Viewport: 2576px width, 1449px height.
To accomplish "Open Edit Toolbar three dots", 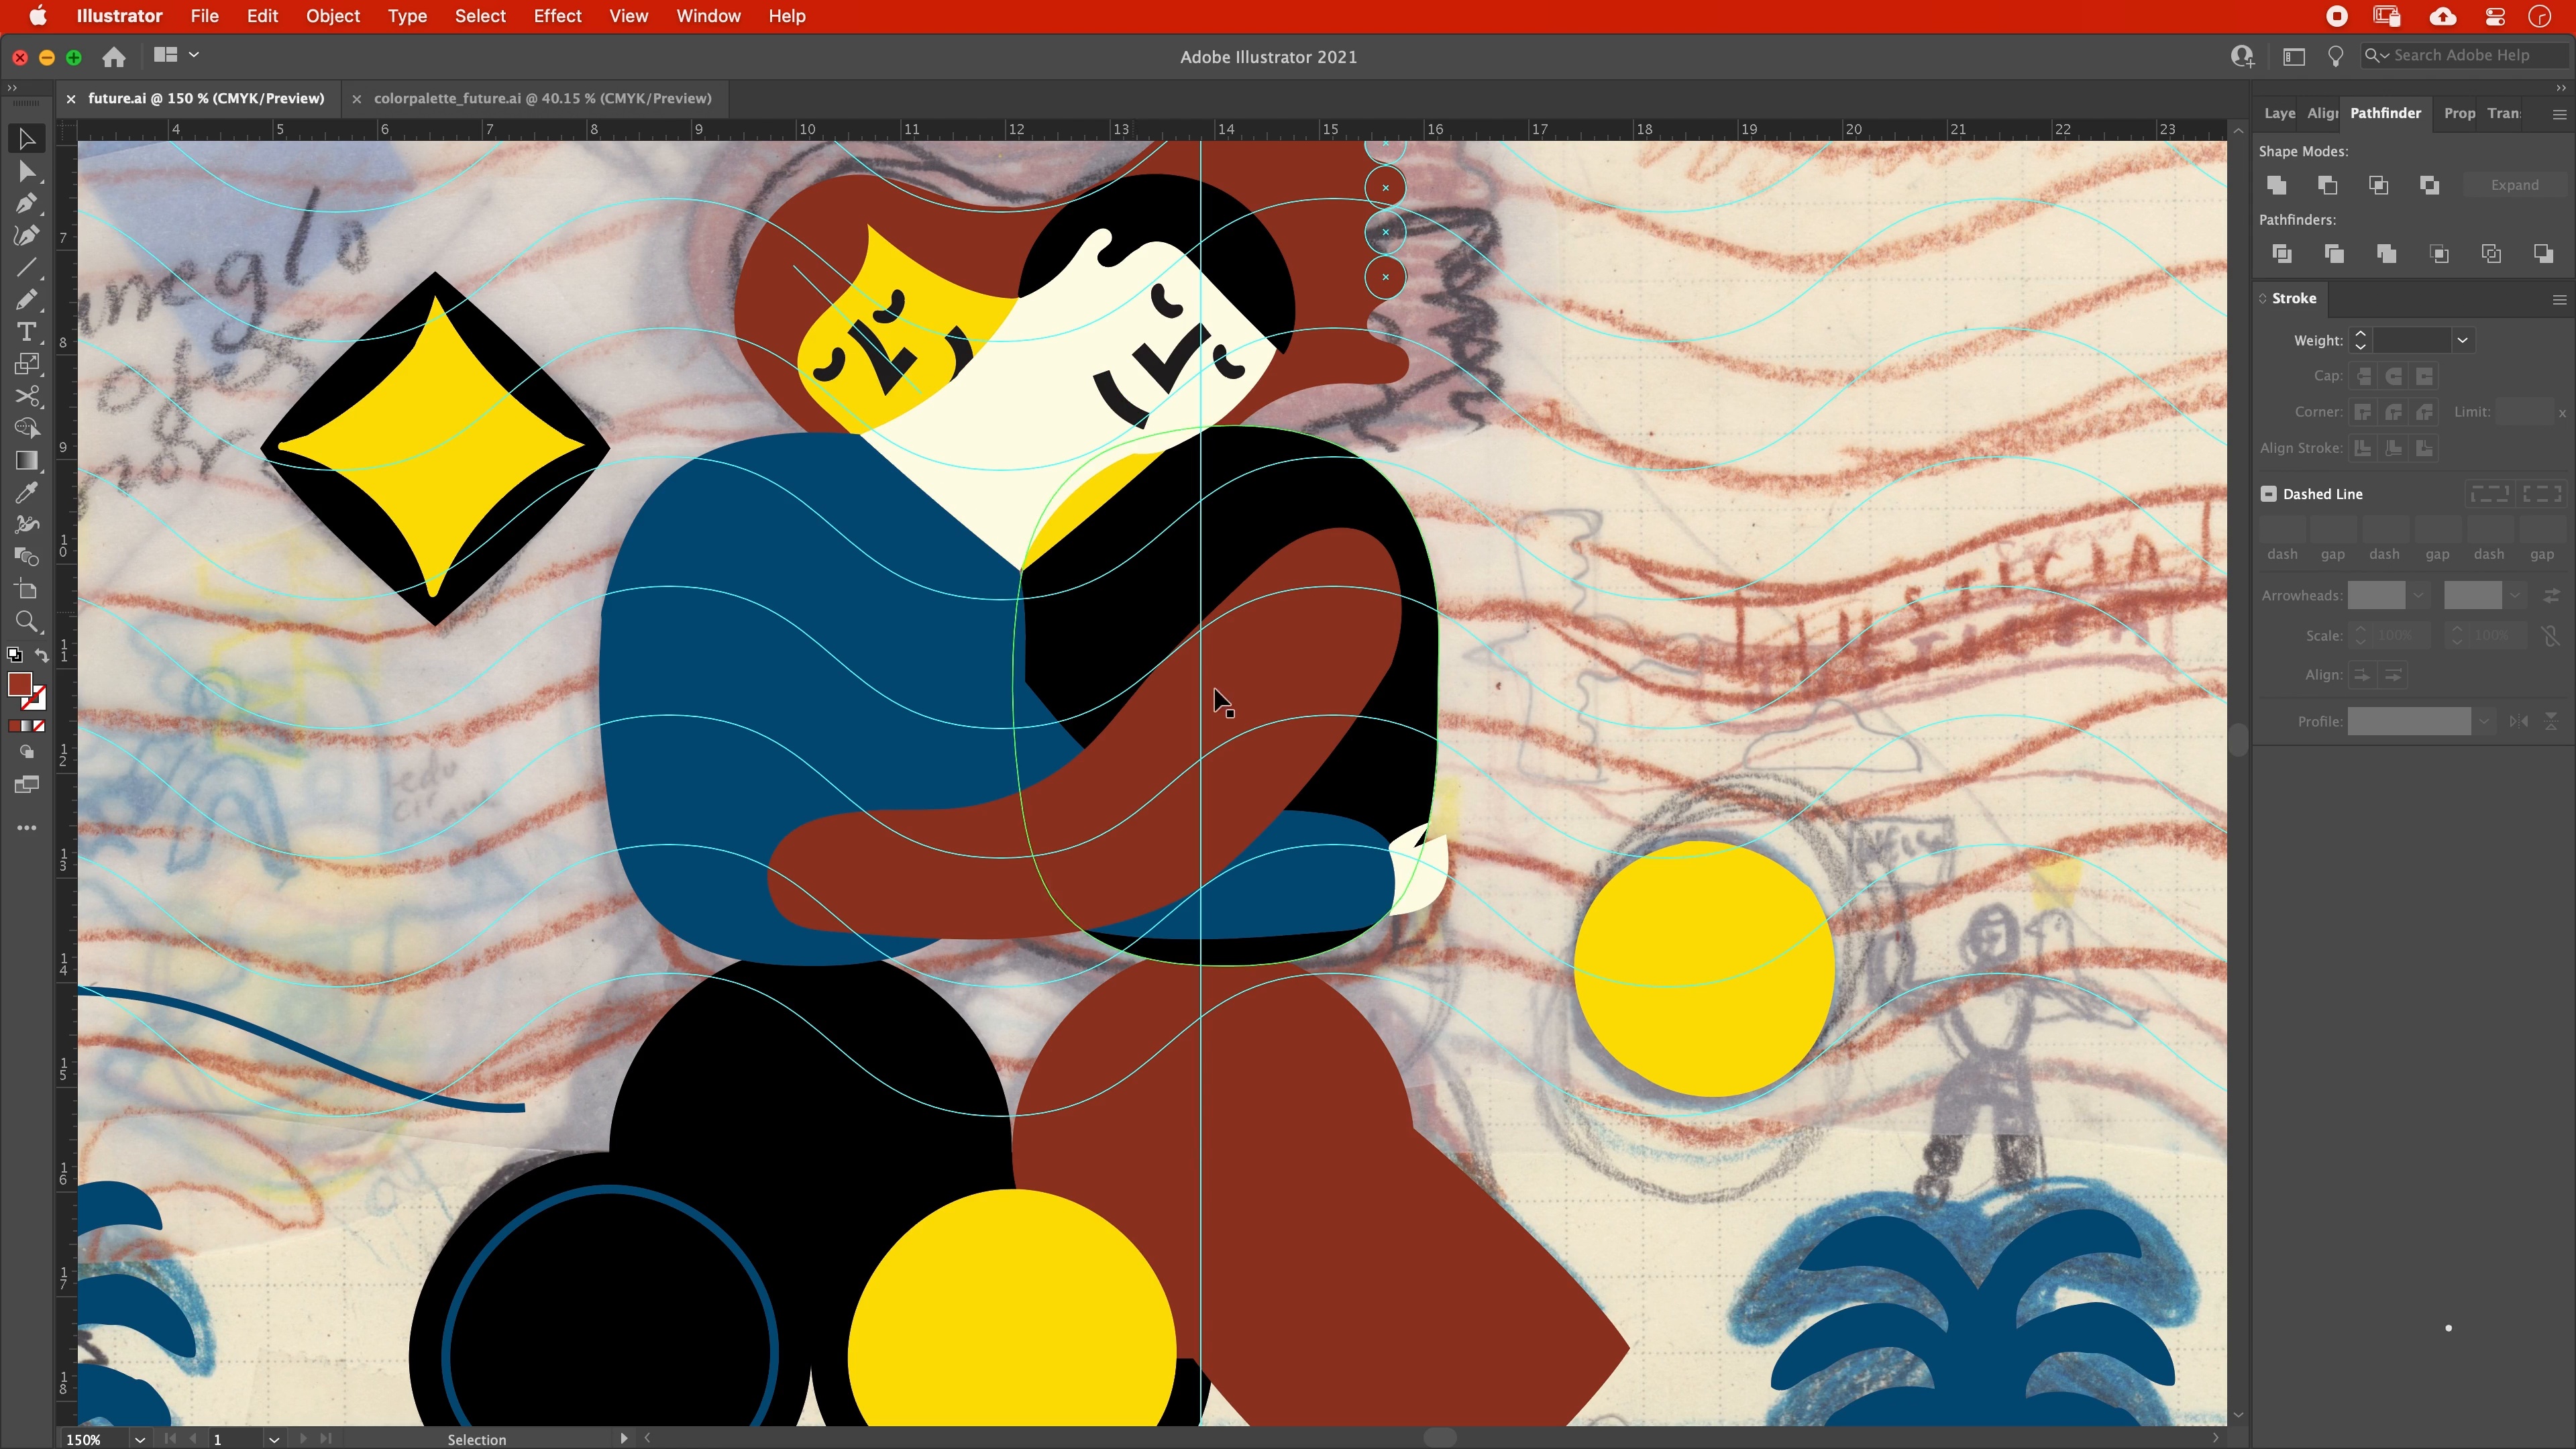I will [27, 828].
